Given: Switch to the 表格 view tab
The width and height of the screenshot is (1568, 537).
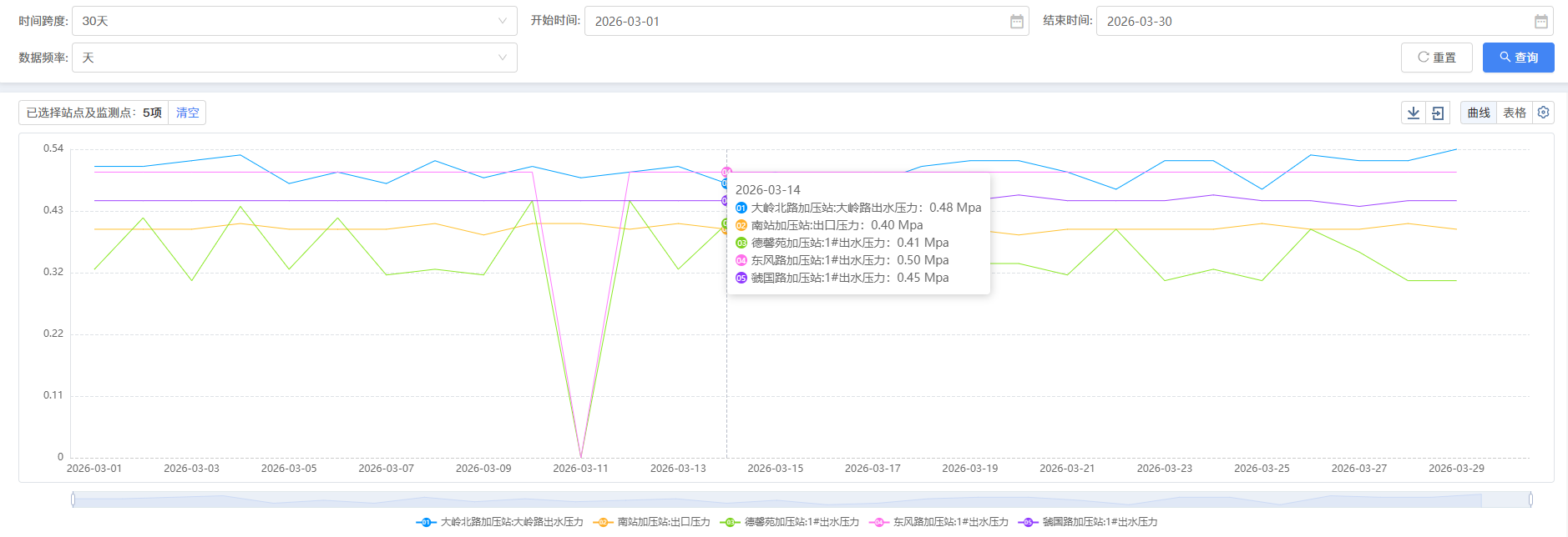Looking at the screenshot, I should pyautogui.click(x=1515, y=113).
